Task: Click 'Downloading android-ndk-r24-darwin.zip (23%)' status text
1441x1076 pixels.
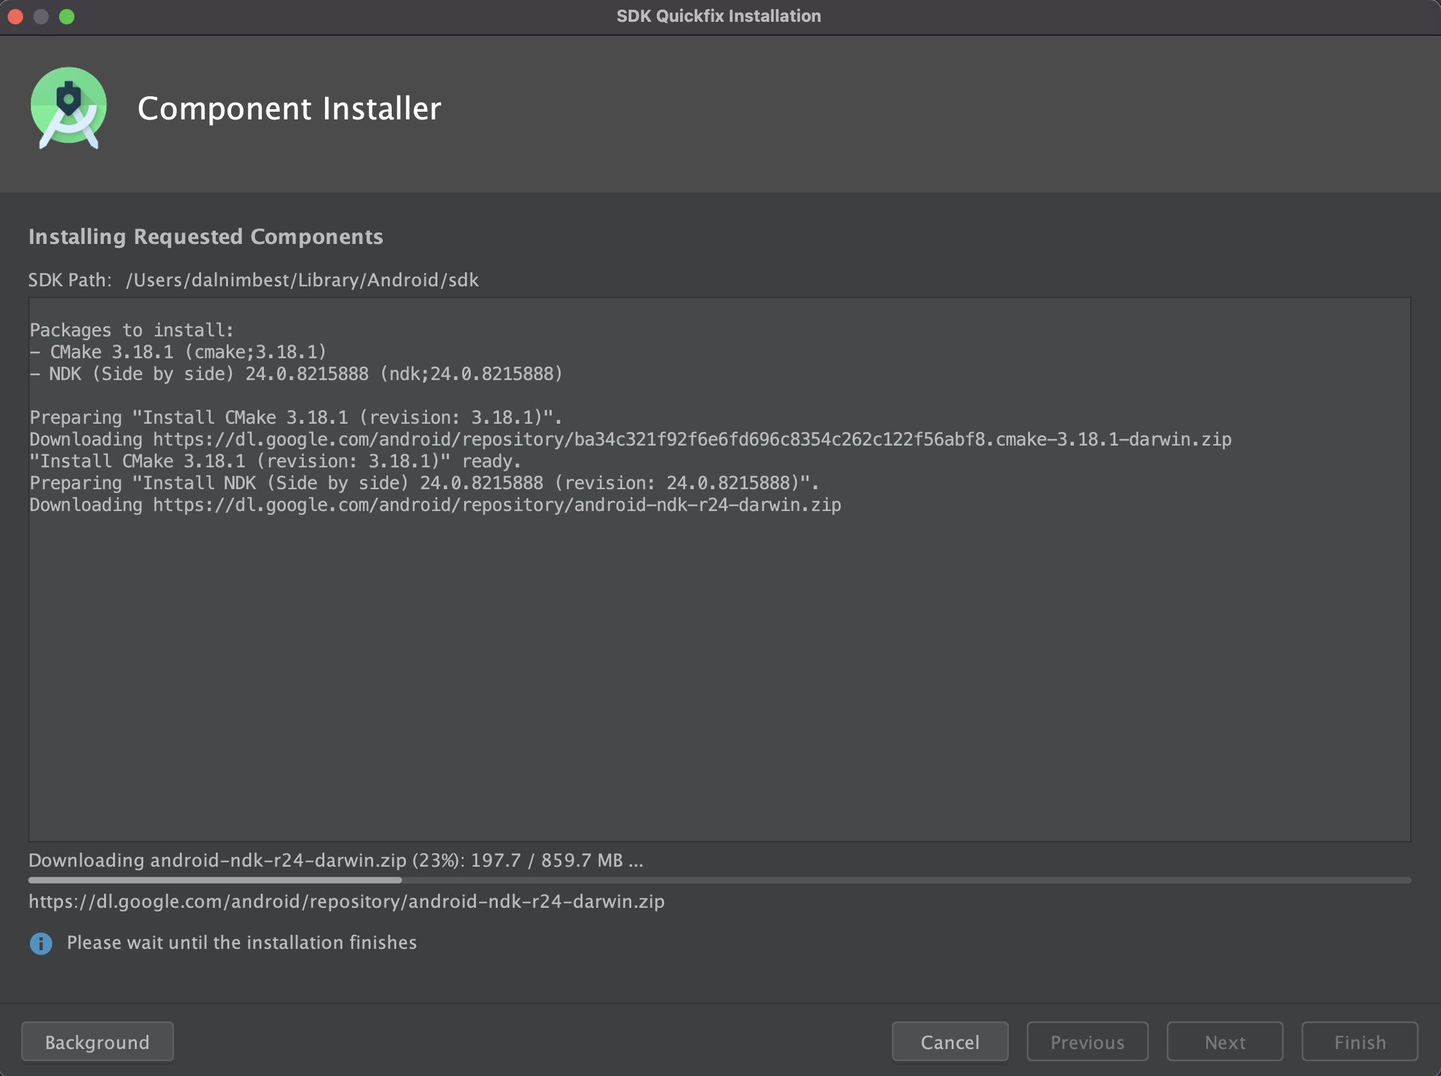Action: 336,860
